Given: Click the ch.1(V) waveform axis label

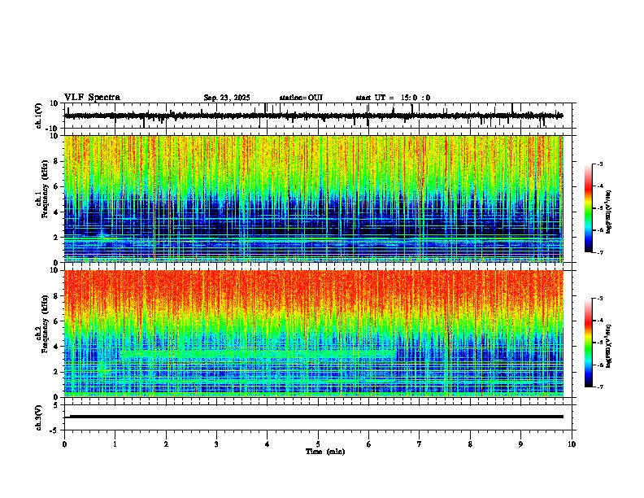Looking at the screenshot, I should (39, 116).
